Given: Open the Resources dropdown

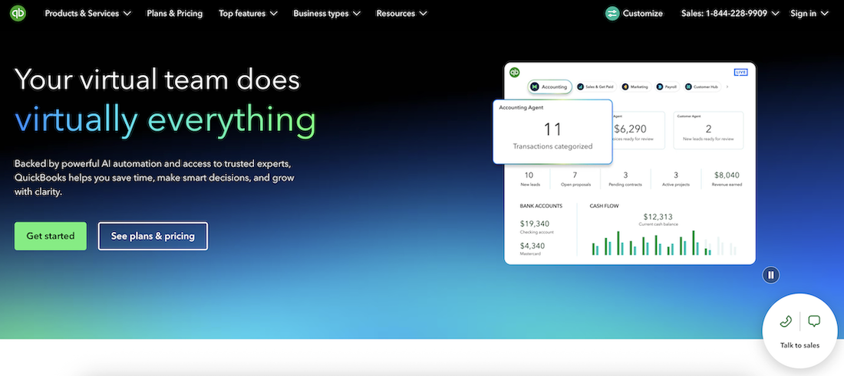Looking at the screenshot, I should pos(401,14).
